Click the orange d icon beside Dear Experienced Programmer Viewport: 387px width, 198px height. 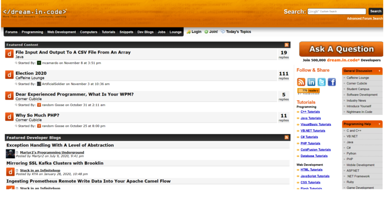pyautogui.click(x=9, y=95)
